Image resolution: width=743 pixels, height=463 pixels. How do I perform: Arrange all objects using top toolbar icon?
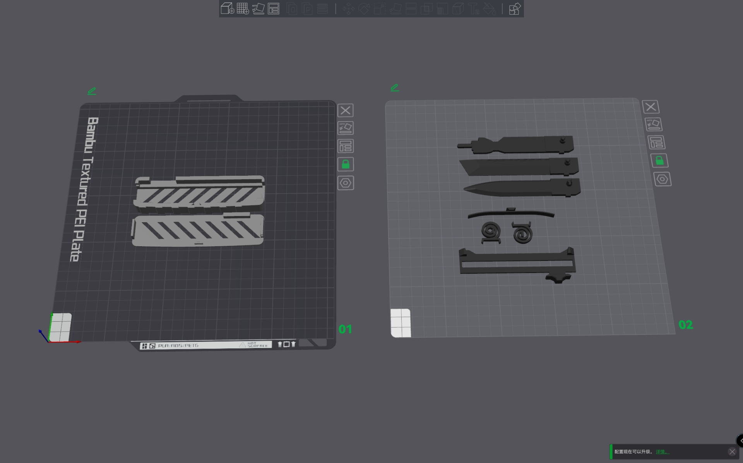pyautogui.click(x=274, y=9)
